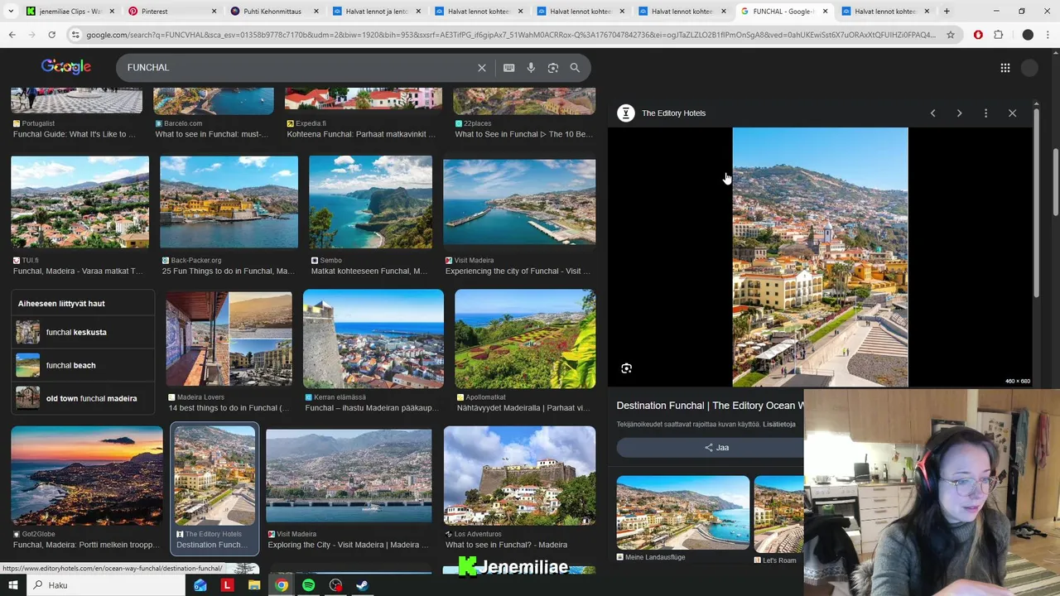Viewport: 1060px width, 596px height.
Task: Open Expedia.fi Kohteena Funchal result text
Action: coord(361,134)
